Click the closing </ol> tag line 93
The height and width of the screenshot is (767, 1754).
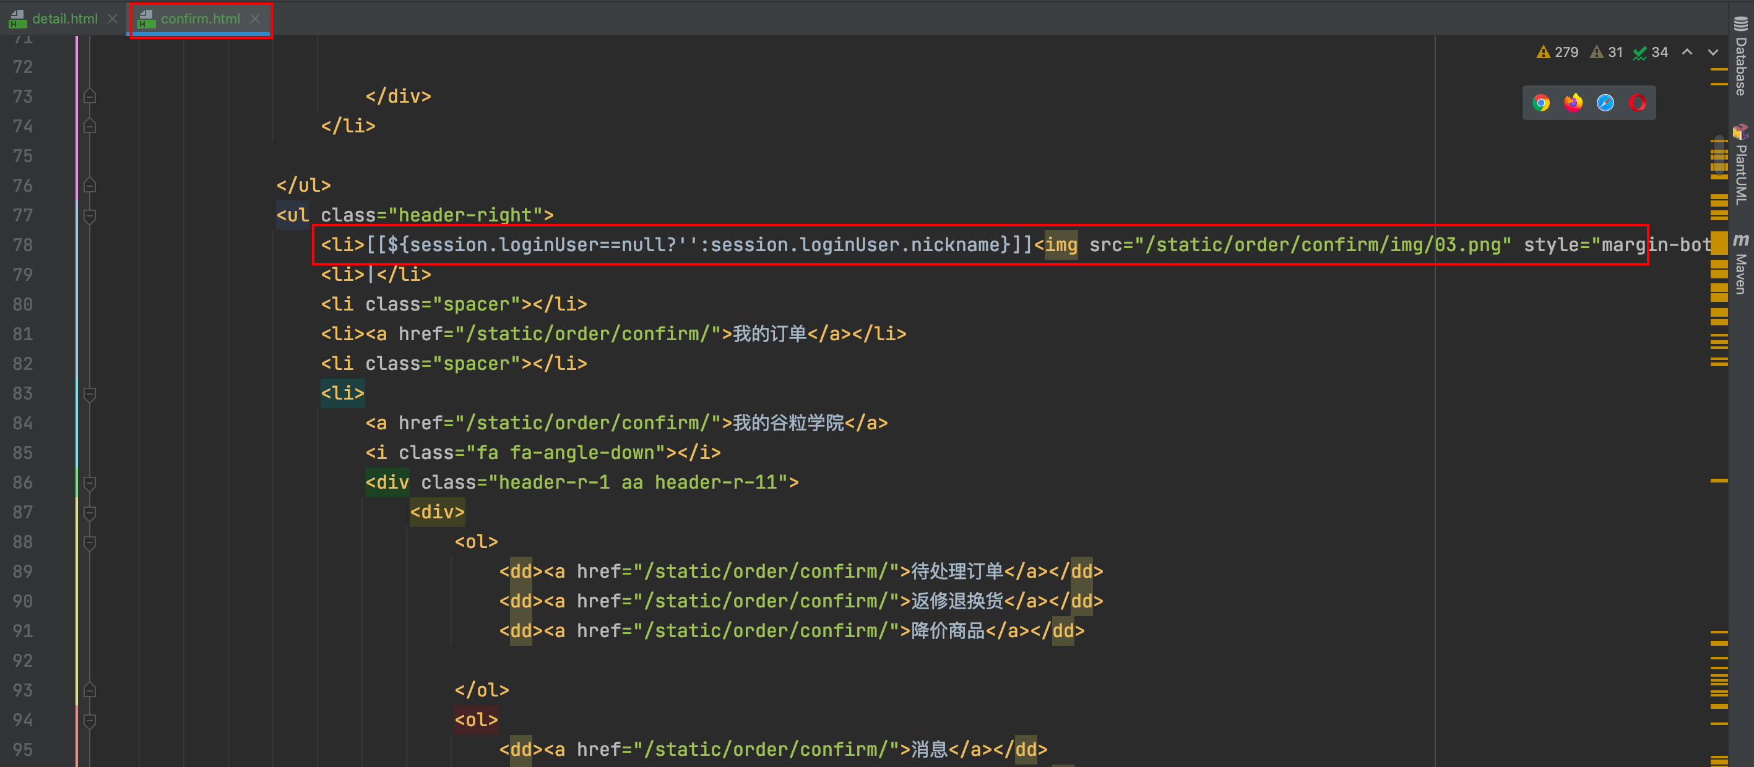point(482,691)
